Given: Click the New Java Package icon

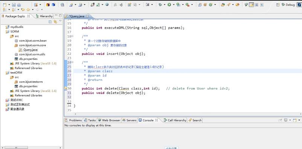Looking at the screenshot, I should tap(205, 5).
